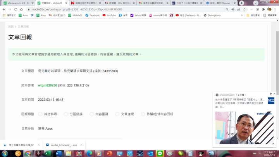The width and height of the screenshot is (279, 157).
Task: Show hidden system tray icons
Action: click(x=260, y=154)
